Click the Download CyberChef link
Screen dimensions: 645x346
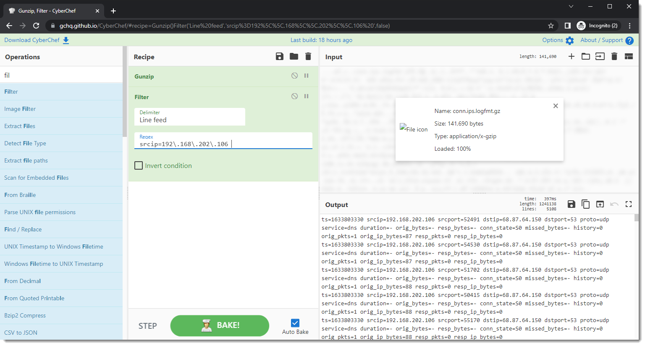coord(37,40)
